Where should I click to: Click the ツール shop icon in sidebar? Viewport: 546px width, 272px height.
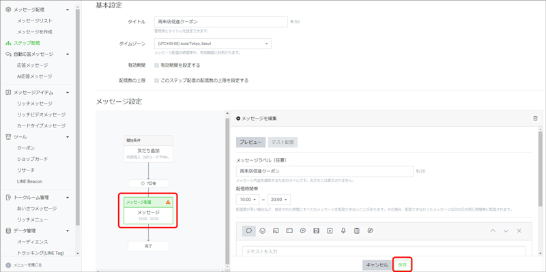[8, 137]
